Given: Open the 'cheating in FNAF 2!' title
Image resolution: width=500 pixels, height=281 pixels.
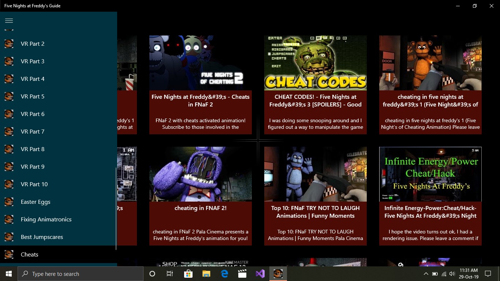Looking at the screenshot, I should pyautogui.click(x=201, y=208).
